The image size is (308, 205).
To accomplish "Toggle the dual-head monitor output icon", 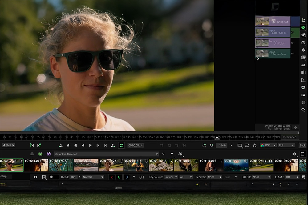I will (247, 145).
